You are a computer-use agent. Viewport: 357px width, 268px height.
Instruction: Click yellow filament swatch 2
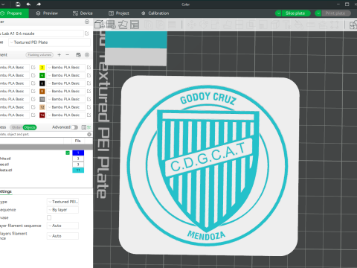pos(42,67)
